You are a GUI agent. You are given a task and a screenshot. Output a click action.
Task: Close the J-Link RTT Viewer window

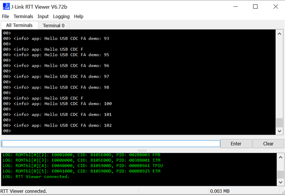tap(276, 7)
